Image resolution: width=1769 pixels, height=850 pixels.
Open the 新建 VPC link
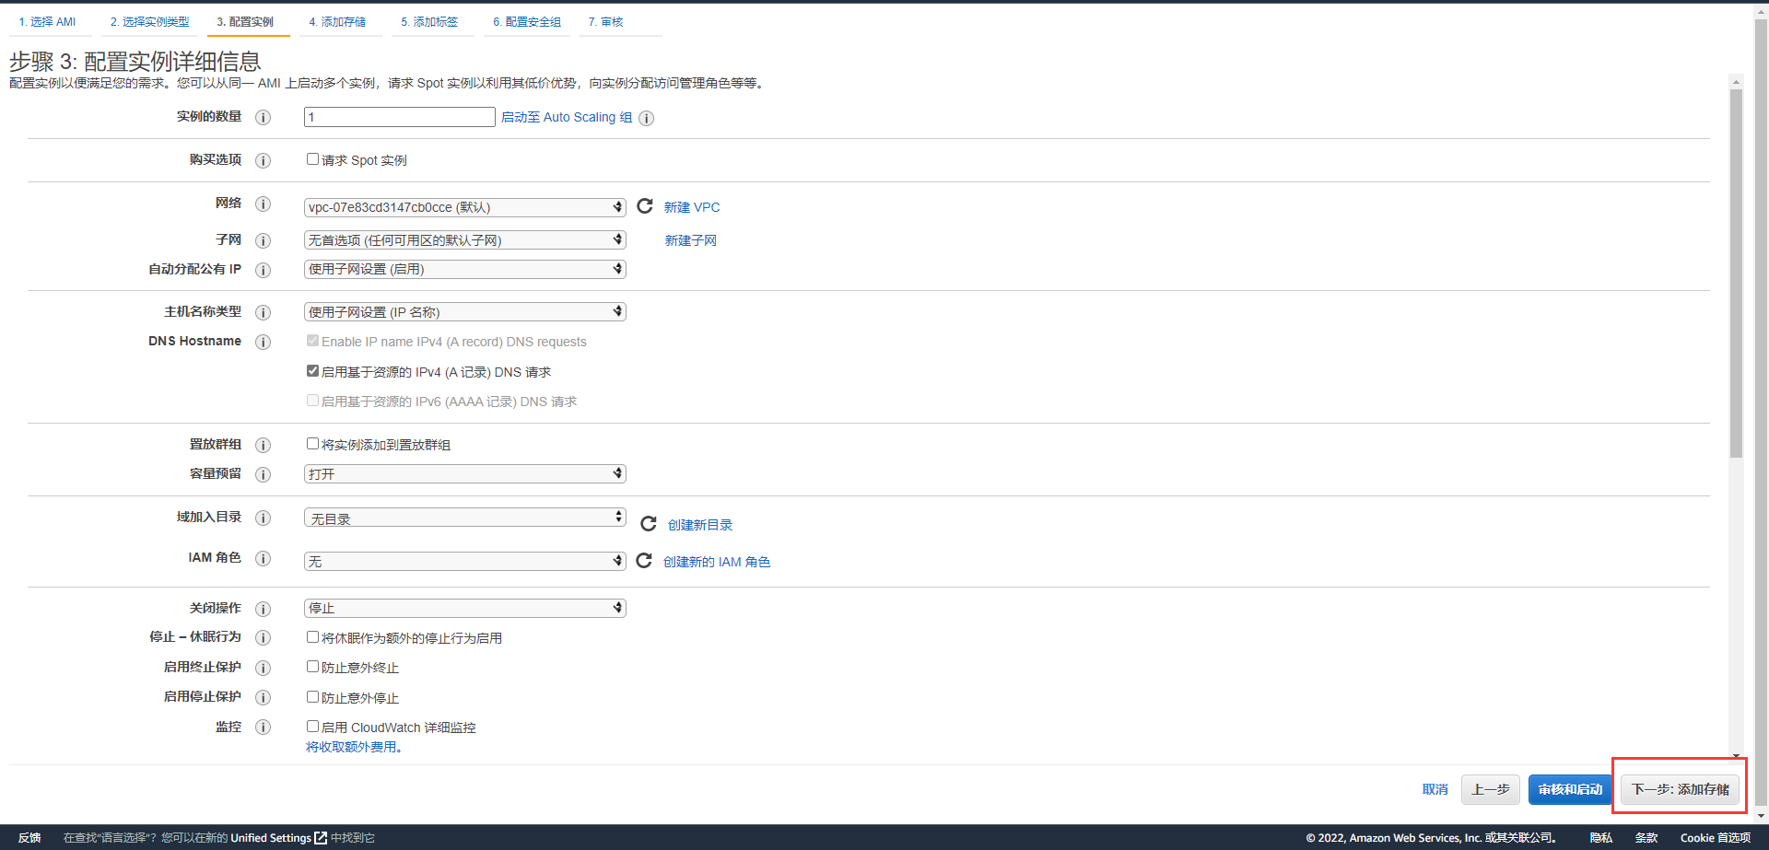click(692, 207)
